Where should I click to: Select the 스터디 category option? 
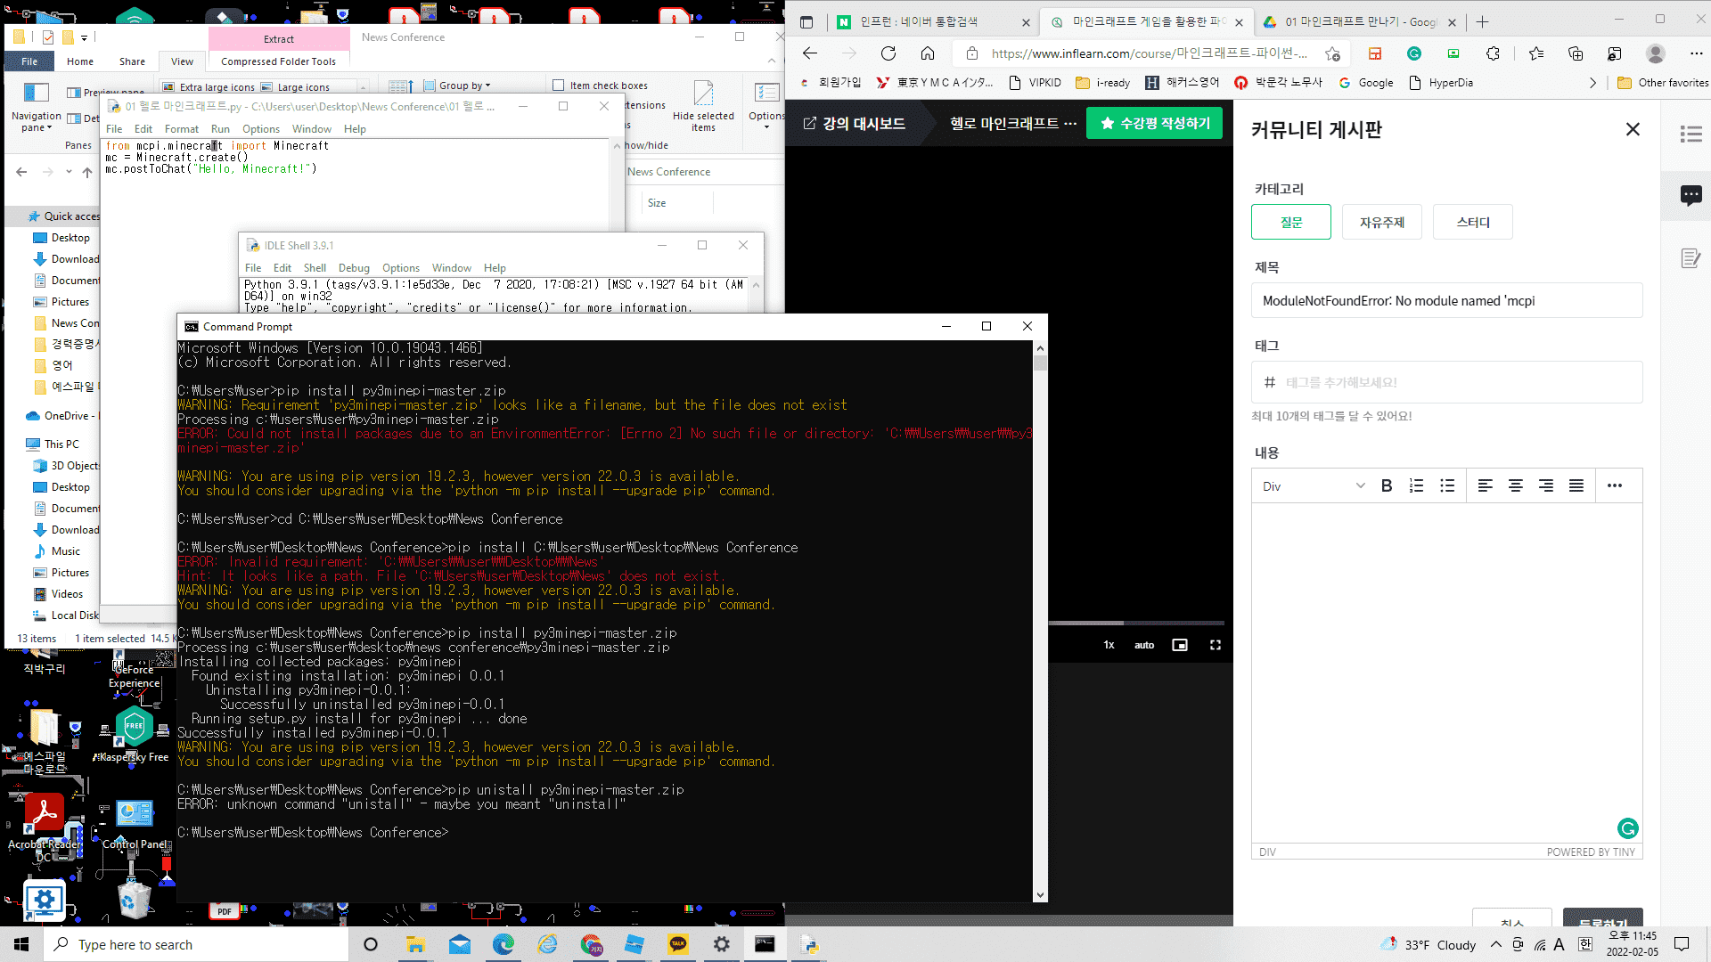(1472, 222)
